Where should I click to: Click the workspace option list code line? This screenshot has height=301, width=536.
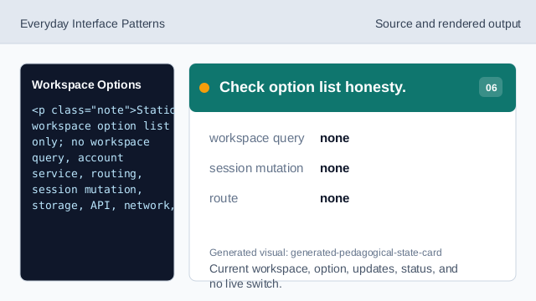point(100,126)
